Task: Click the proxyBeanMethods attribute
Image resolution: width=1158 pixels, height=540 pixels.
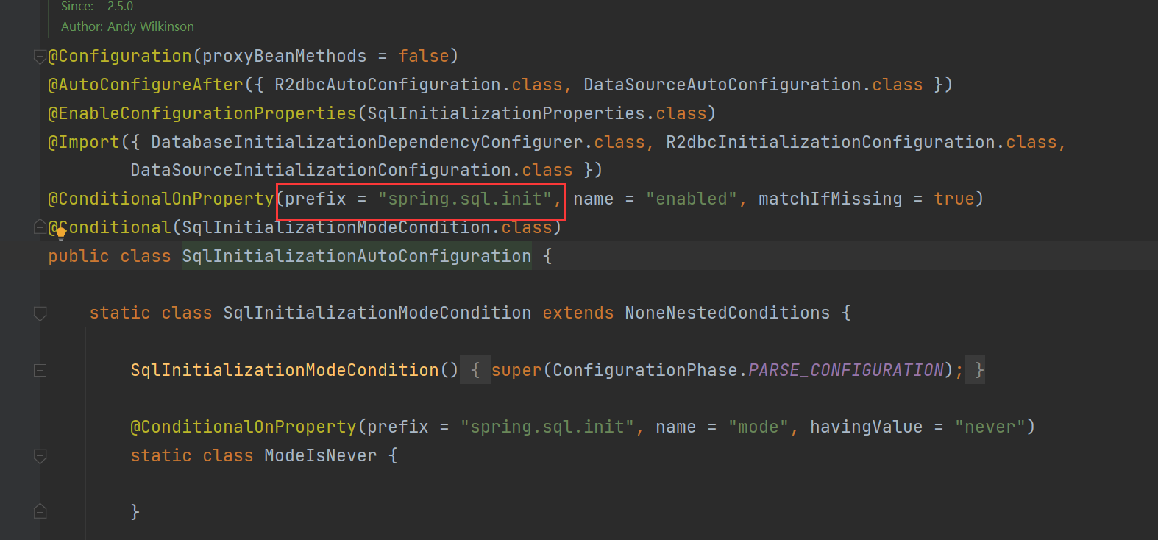Action: coord(284,56)
